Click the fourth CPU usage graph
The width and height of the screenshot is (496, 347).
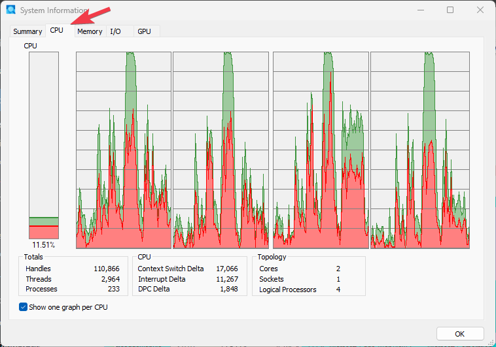(420, 150)
